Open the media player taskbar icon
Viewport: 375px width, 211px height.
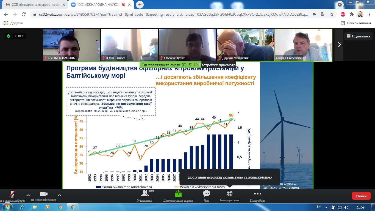click(47, 207)
